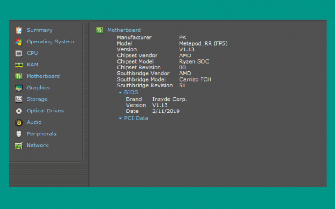Click the Chipset Model label
Image resolution: width=335 pixels, height=209 pixels.
coord(135,61)
